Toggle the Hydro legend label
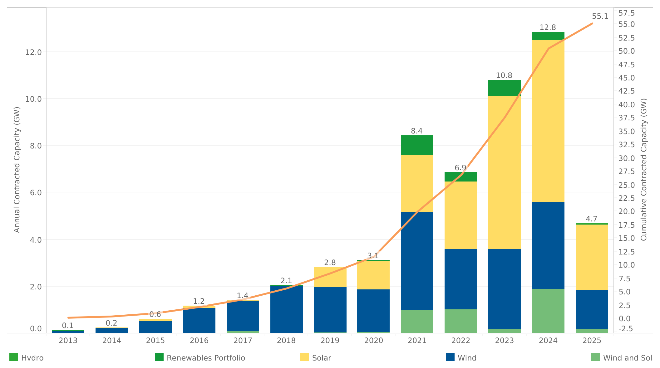 [x=32, y=358]
